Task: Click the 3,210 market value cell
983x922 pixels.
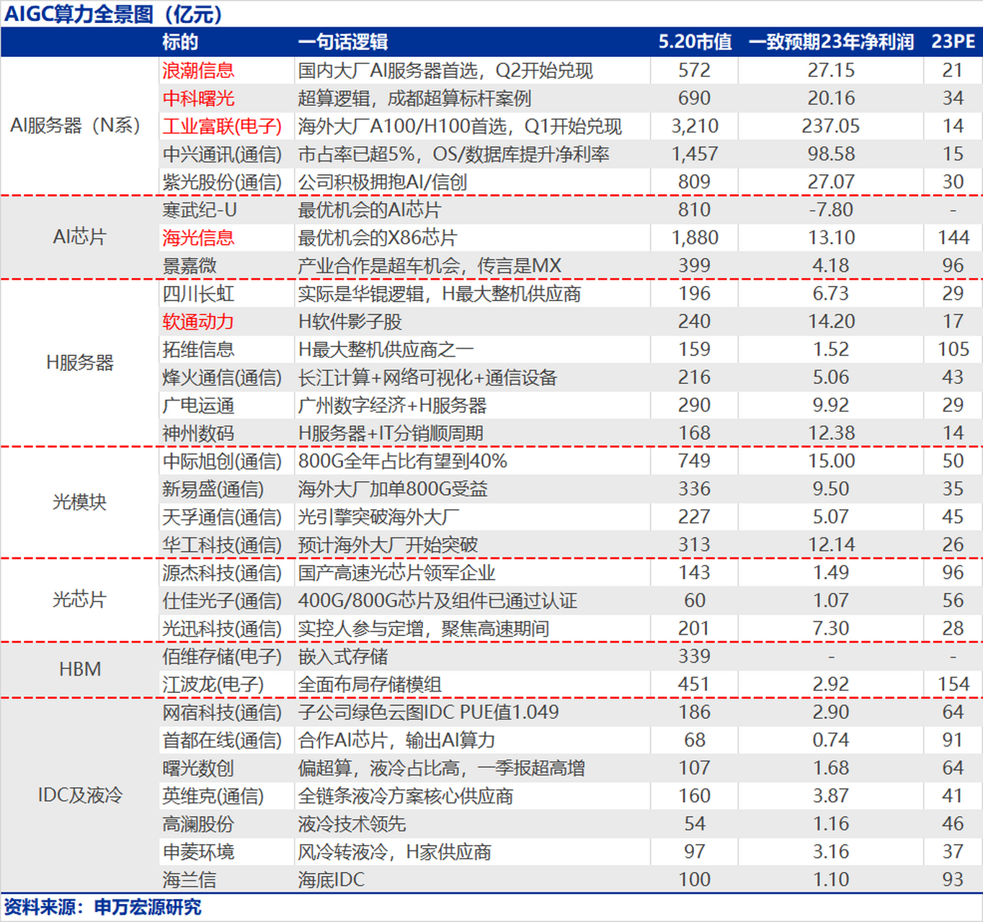Action: click(x=695, y=127)
